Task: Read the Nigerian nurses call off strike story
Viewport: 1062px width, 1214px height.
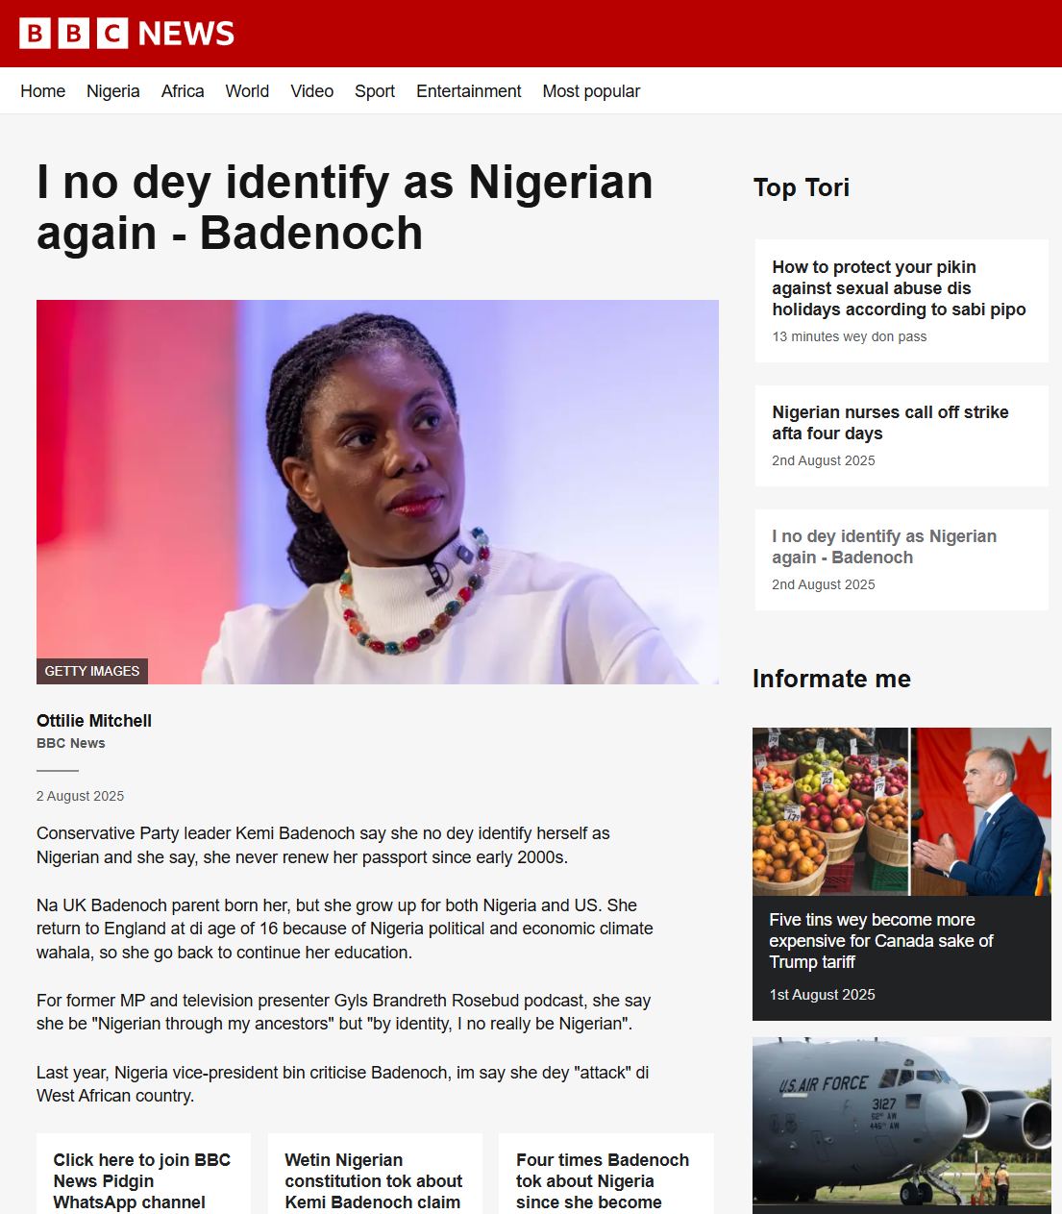Action: (890, 423)
